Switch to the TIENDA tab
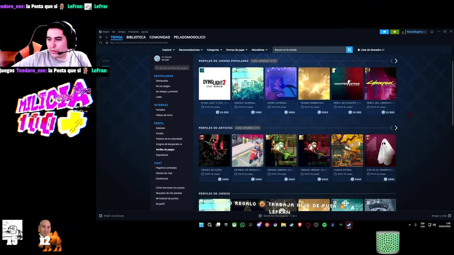This screenshot has width=454, height=255. [116, 37]
